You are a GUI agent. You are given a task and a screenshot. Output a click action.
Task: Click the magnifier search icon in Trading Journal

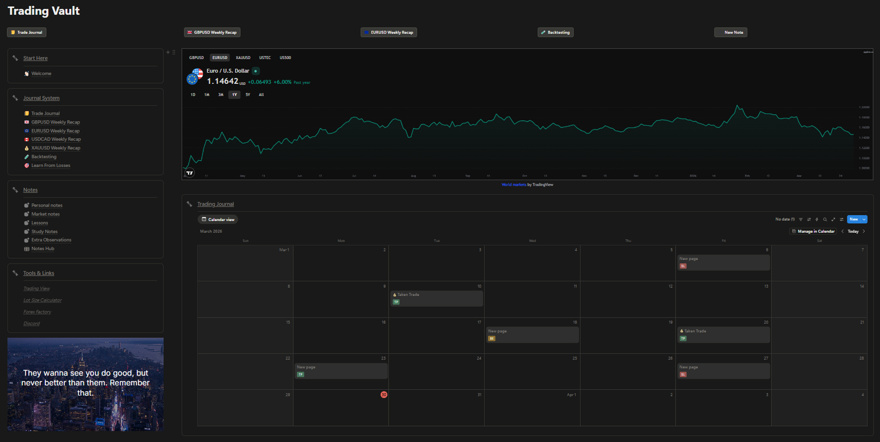tap(825, 219)
